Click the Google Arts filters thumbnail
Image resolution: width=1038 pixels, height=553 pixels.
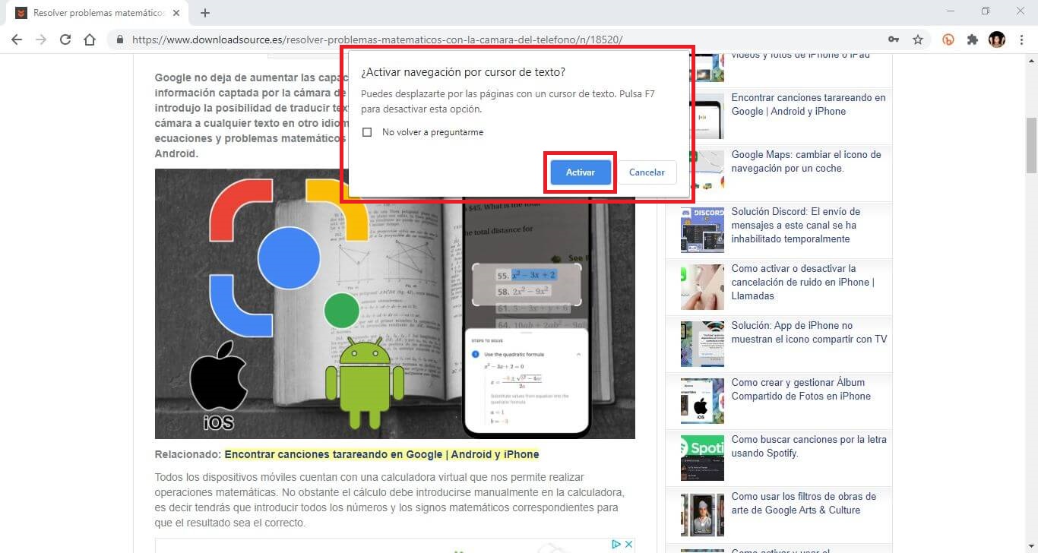click(702, 515)
